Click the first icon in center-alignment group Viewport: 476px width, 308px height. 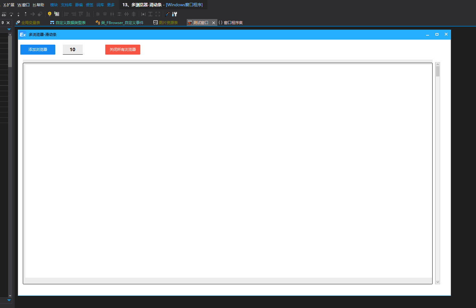tap(98, 14)
